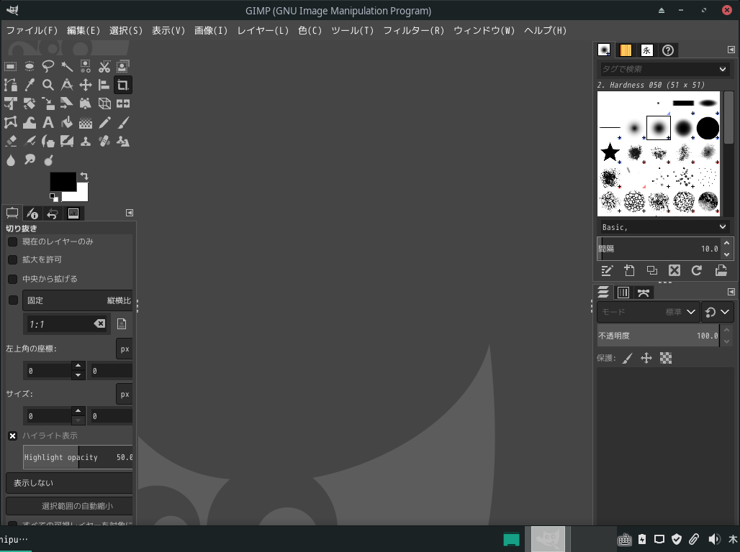
Task: Uncheck ハイライト表示 checkbox
Action: 13,436
